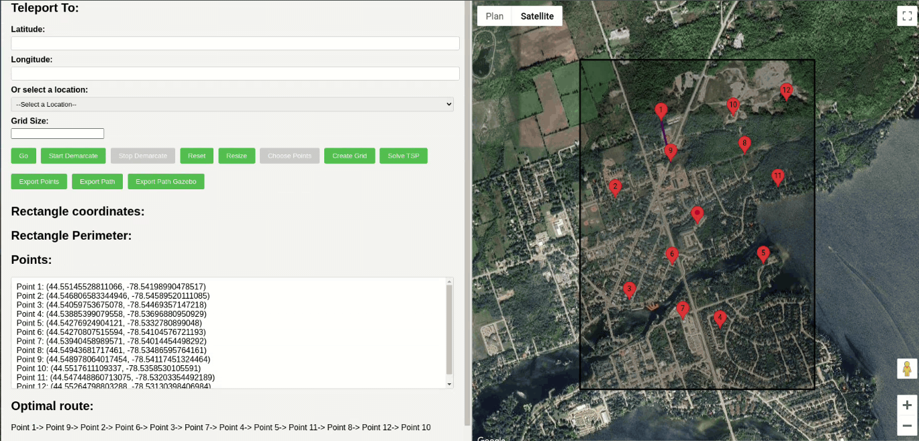
Task: Click map marker number 3
Action: tap(629, 289)
